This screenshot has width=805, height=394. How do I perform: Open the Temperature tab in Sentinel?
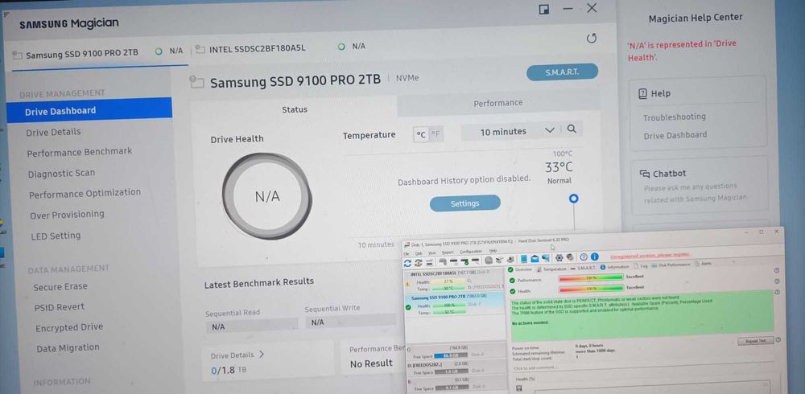551,269
